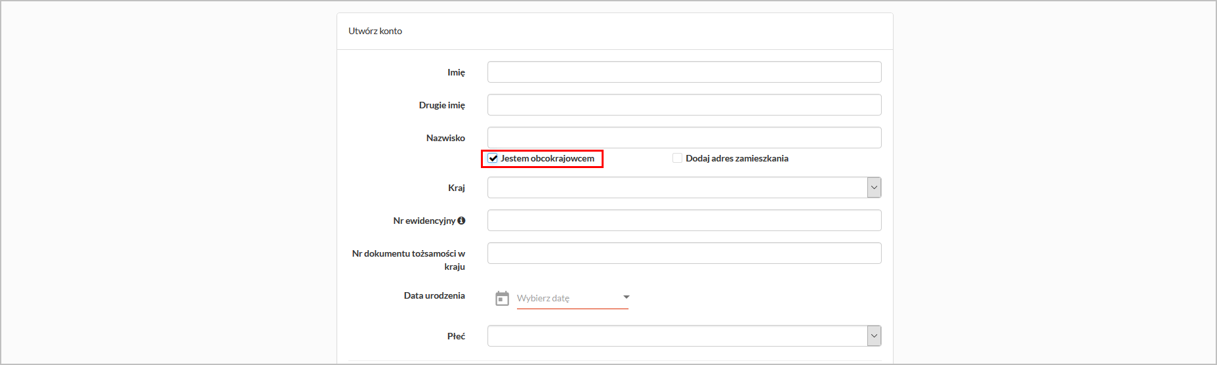Click the Nazwisko label text
The image size is (1217, 365).
(445, 138)
